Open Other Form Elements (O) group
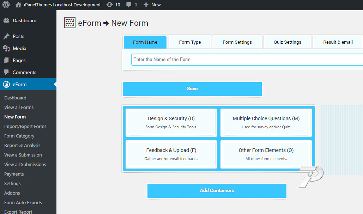The height and width of the screenshot is (214, 363). click(266, 154)
